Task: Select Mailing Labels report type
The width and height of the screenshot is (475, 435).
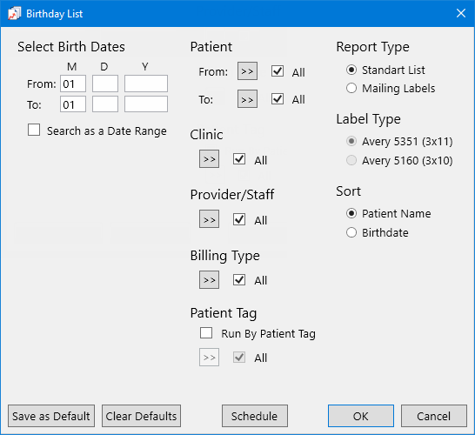Action: coord(351,88)
